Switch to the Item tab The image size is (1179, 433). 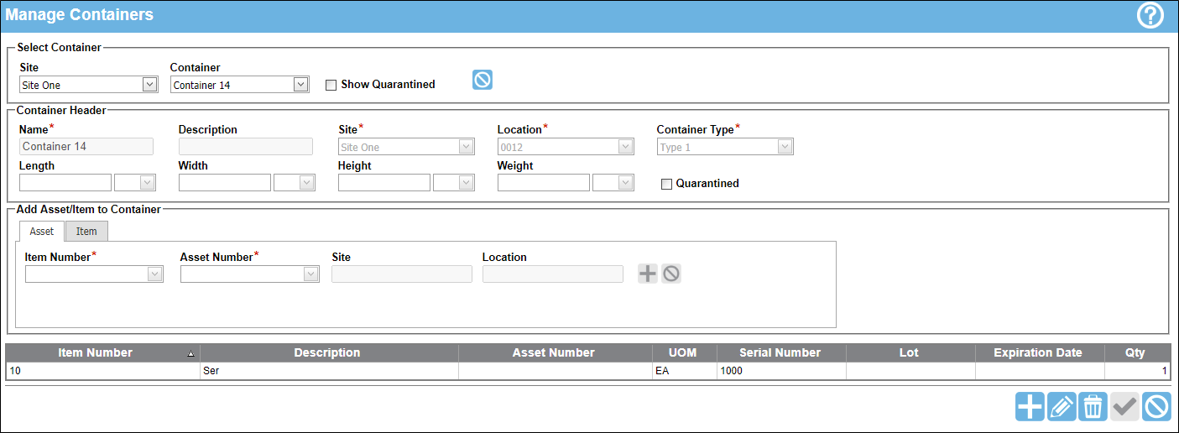(x=86, y=231)
